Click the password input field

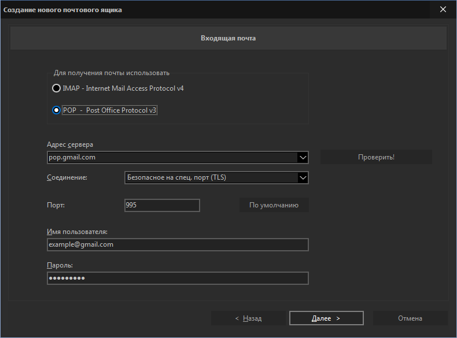click(x=178, y=278)
